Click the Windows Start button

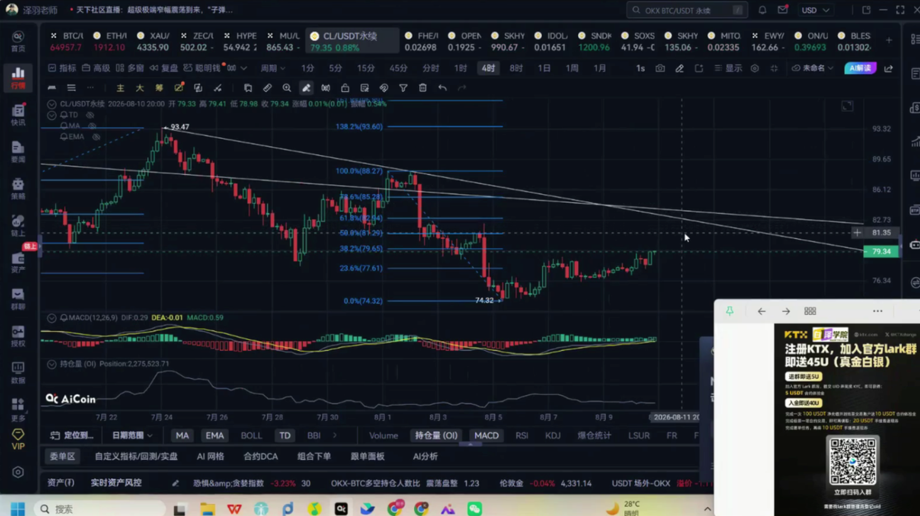18,508
